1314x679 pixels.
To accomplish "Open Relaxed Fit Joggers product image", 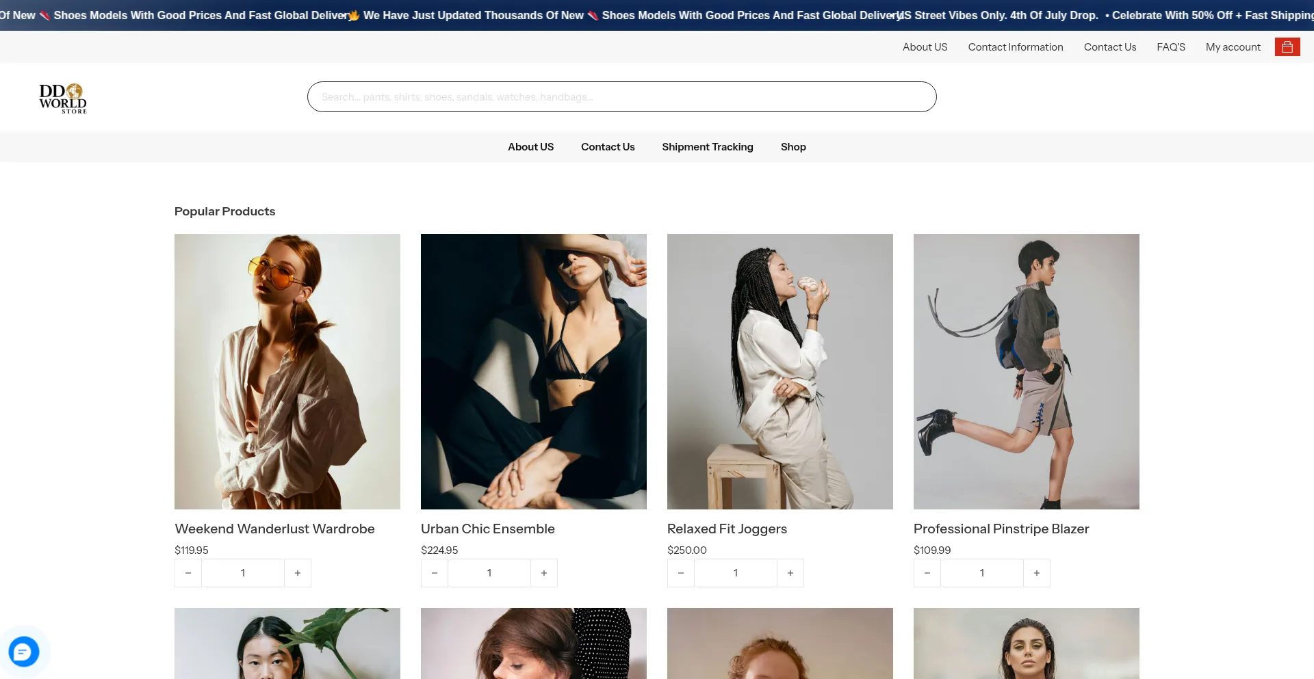I will tap(780, 371).
